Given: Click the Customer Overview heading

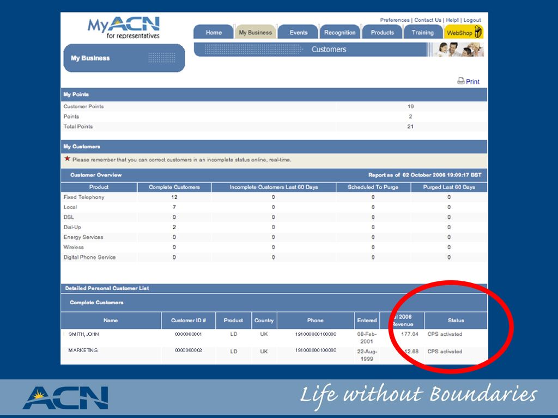Looking at the screenshot, I should [96, 175].
